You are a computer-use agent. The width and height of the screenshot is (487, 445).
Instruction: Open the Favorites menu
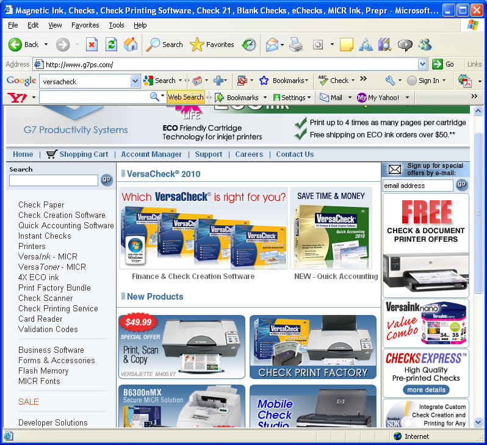pyautogui.click(x=85, y=25)
